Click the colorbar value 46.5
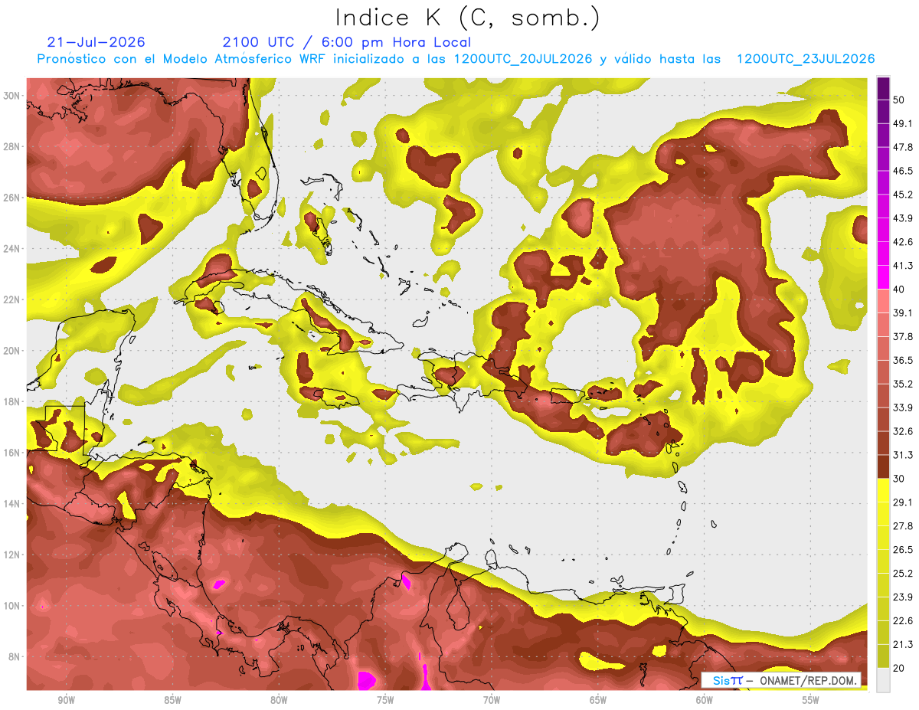919x710 pixels. pos(903,171)
